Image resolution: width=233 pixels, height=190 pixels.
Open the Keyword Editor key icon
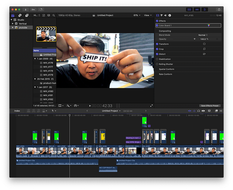pyautogui.click(x=33, y=9)
